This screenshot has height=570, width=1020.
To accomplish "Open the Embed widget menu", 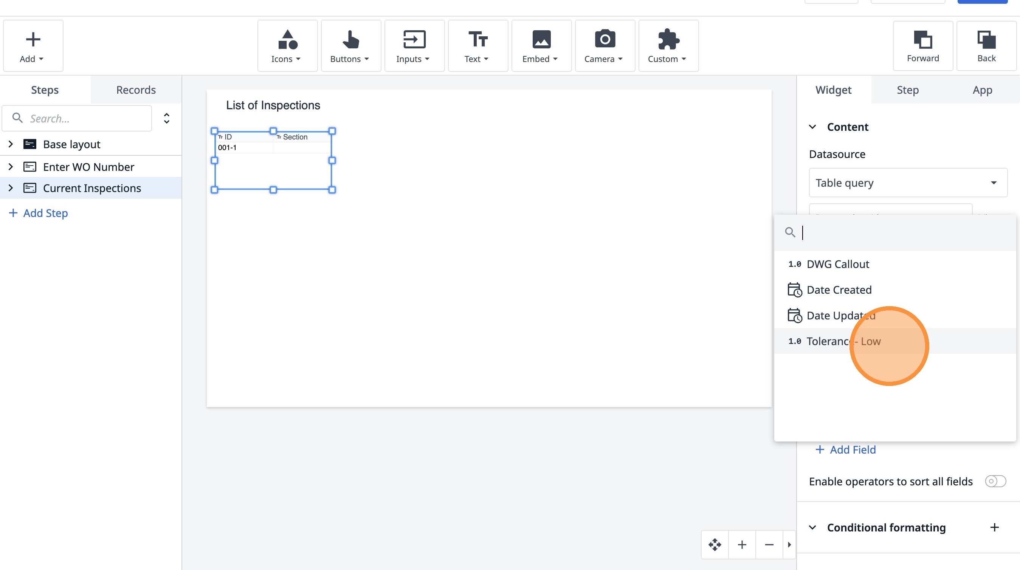I will pyautogui.click(x=541, y=46).
